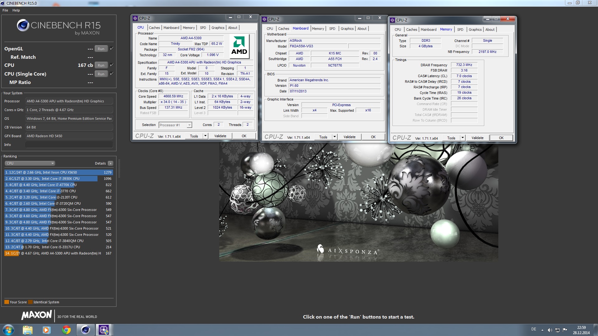This screenshot has height=336, width=598.
Task: Switch to SPD tab in Mainboard window
Action: pos(332,29)
